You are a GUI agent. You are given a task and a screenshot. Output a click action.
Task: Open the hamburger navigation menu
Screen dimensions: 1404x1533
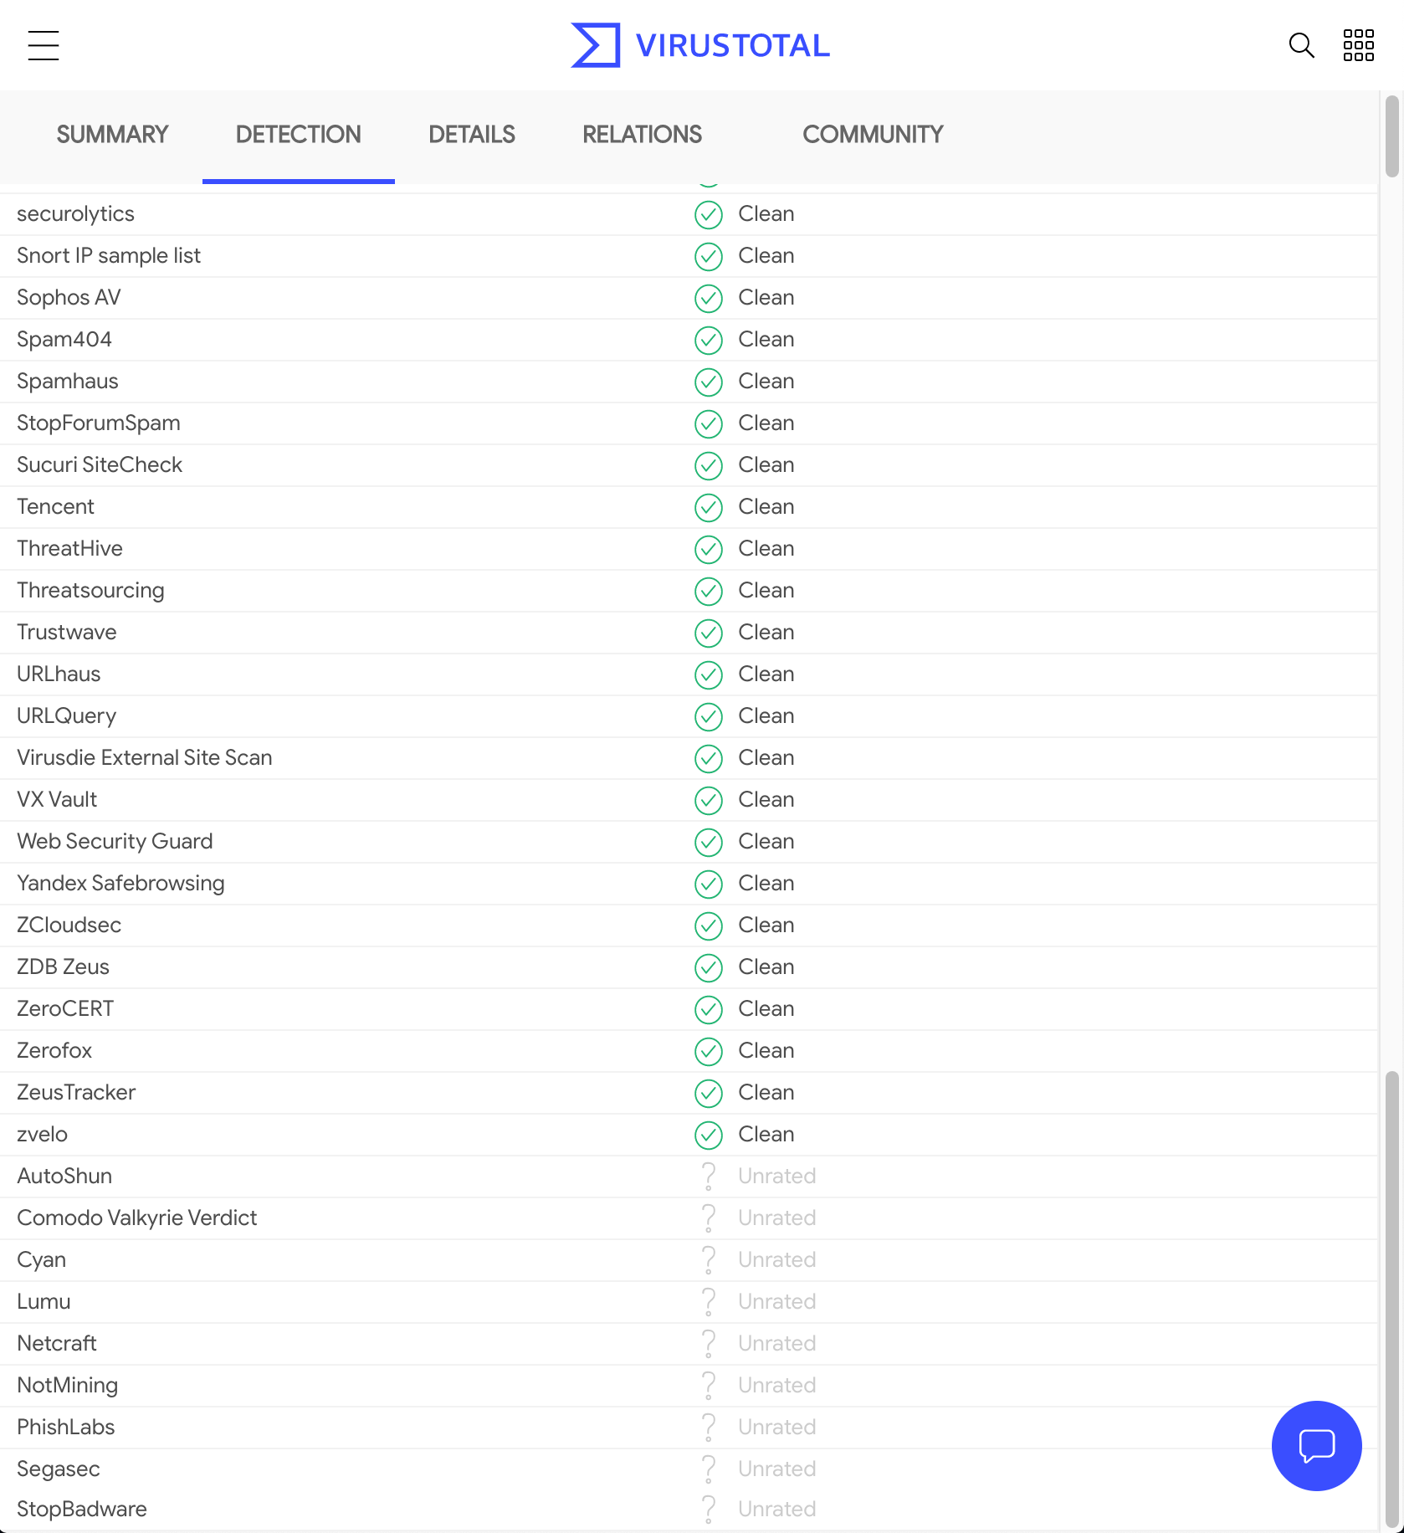44,45
